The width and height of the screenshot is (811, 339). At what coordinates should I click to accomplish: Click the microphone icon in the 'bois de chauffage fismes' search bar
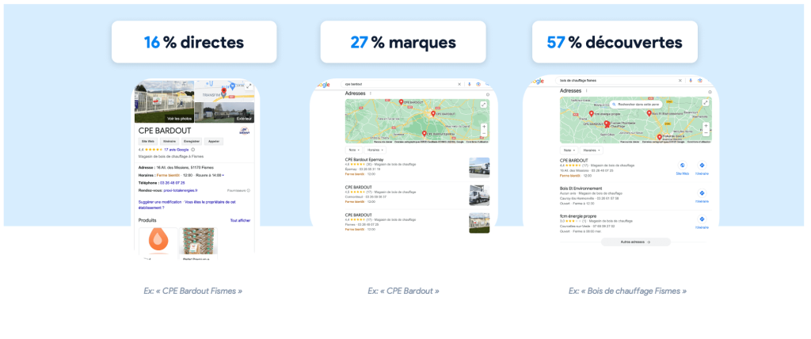click(x=691, y=81)
